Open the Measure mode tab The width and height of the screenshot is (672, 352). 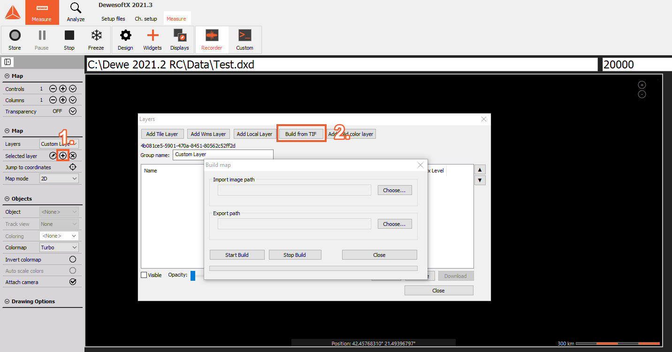(x=42, y=13)
